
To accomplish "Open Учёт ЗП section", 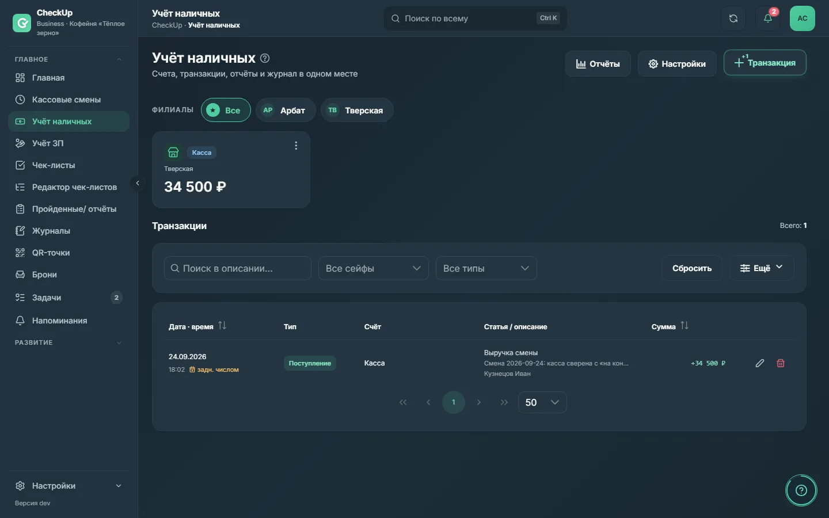I will pyautogui.click(x=69, y=143).
